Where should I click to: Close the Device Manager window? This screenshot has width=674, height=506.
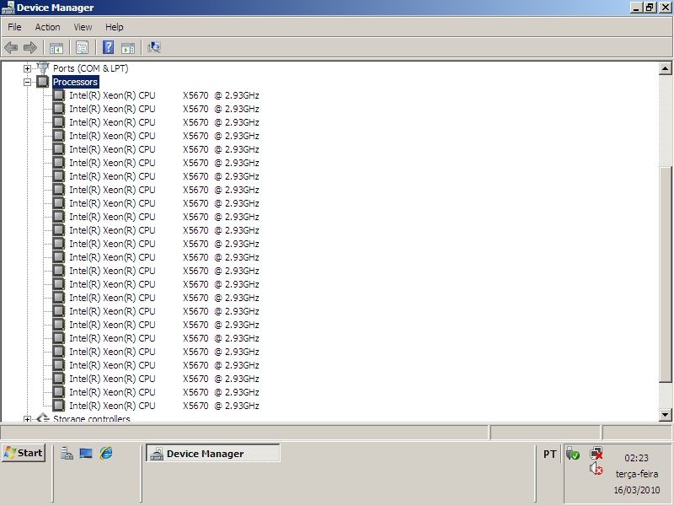coord(665,8)
